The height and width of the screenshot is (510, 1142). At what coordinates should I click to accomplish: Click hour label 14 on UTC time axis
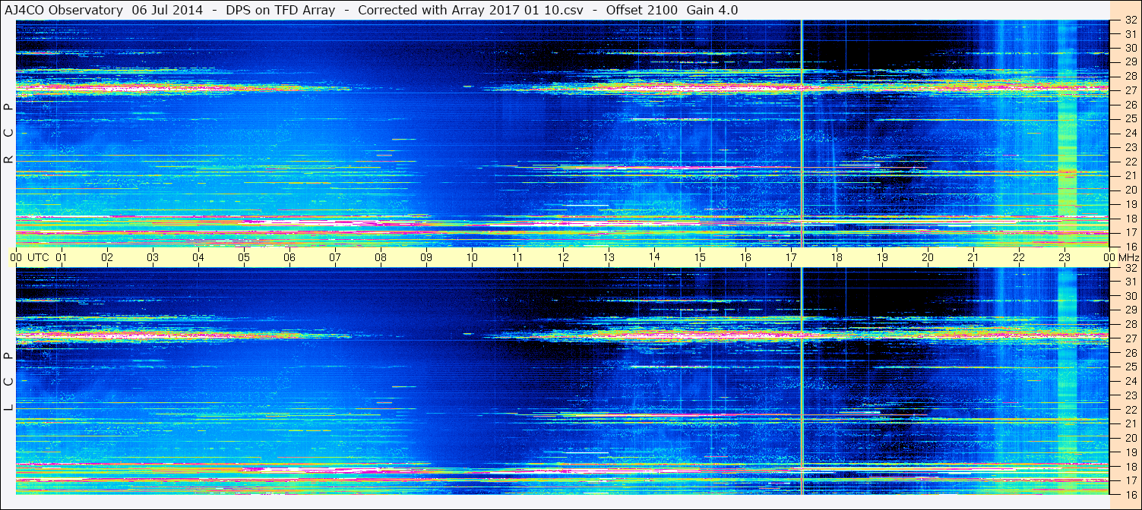[x=654, y=257]
